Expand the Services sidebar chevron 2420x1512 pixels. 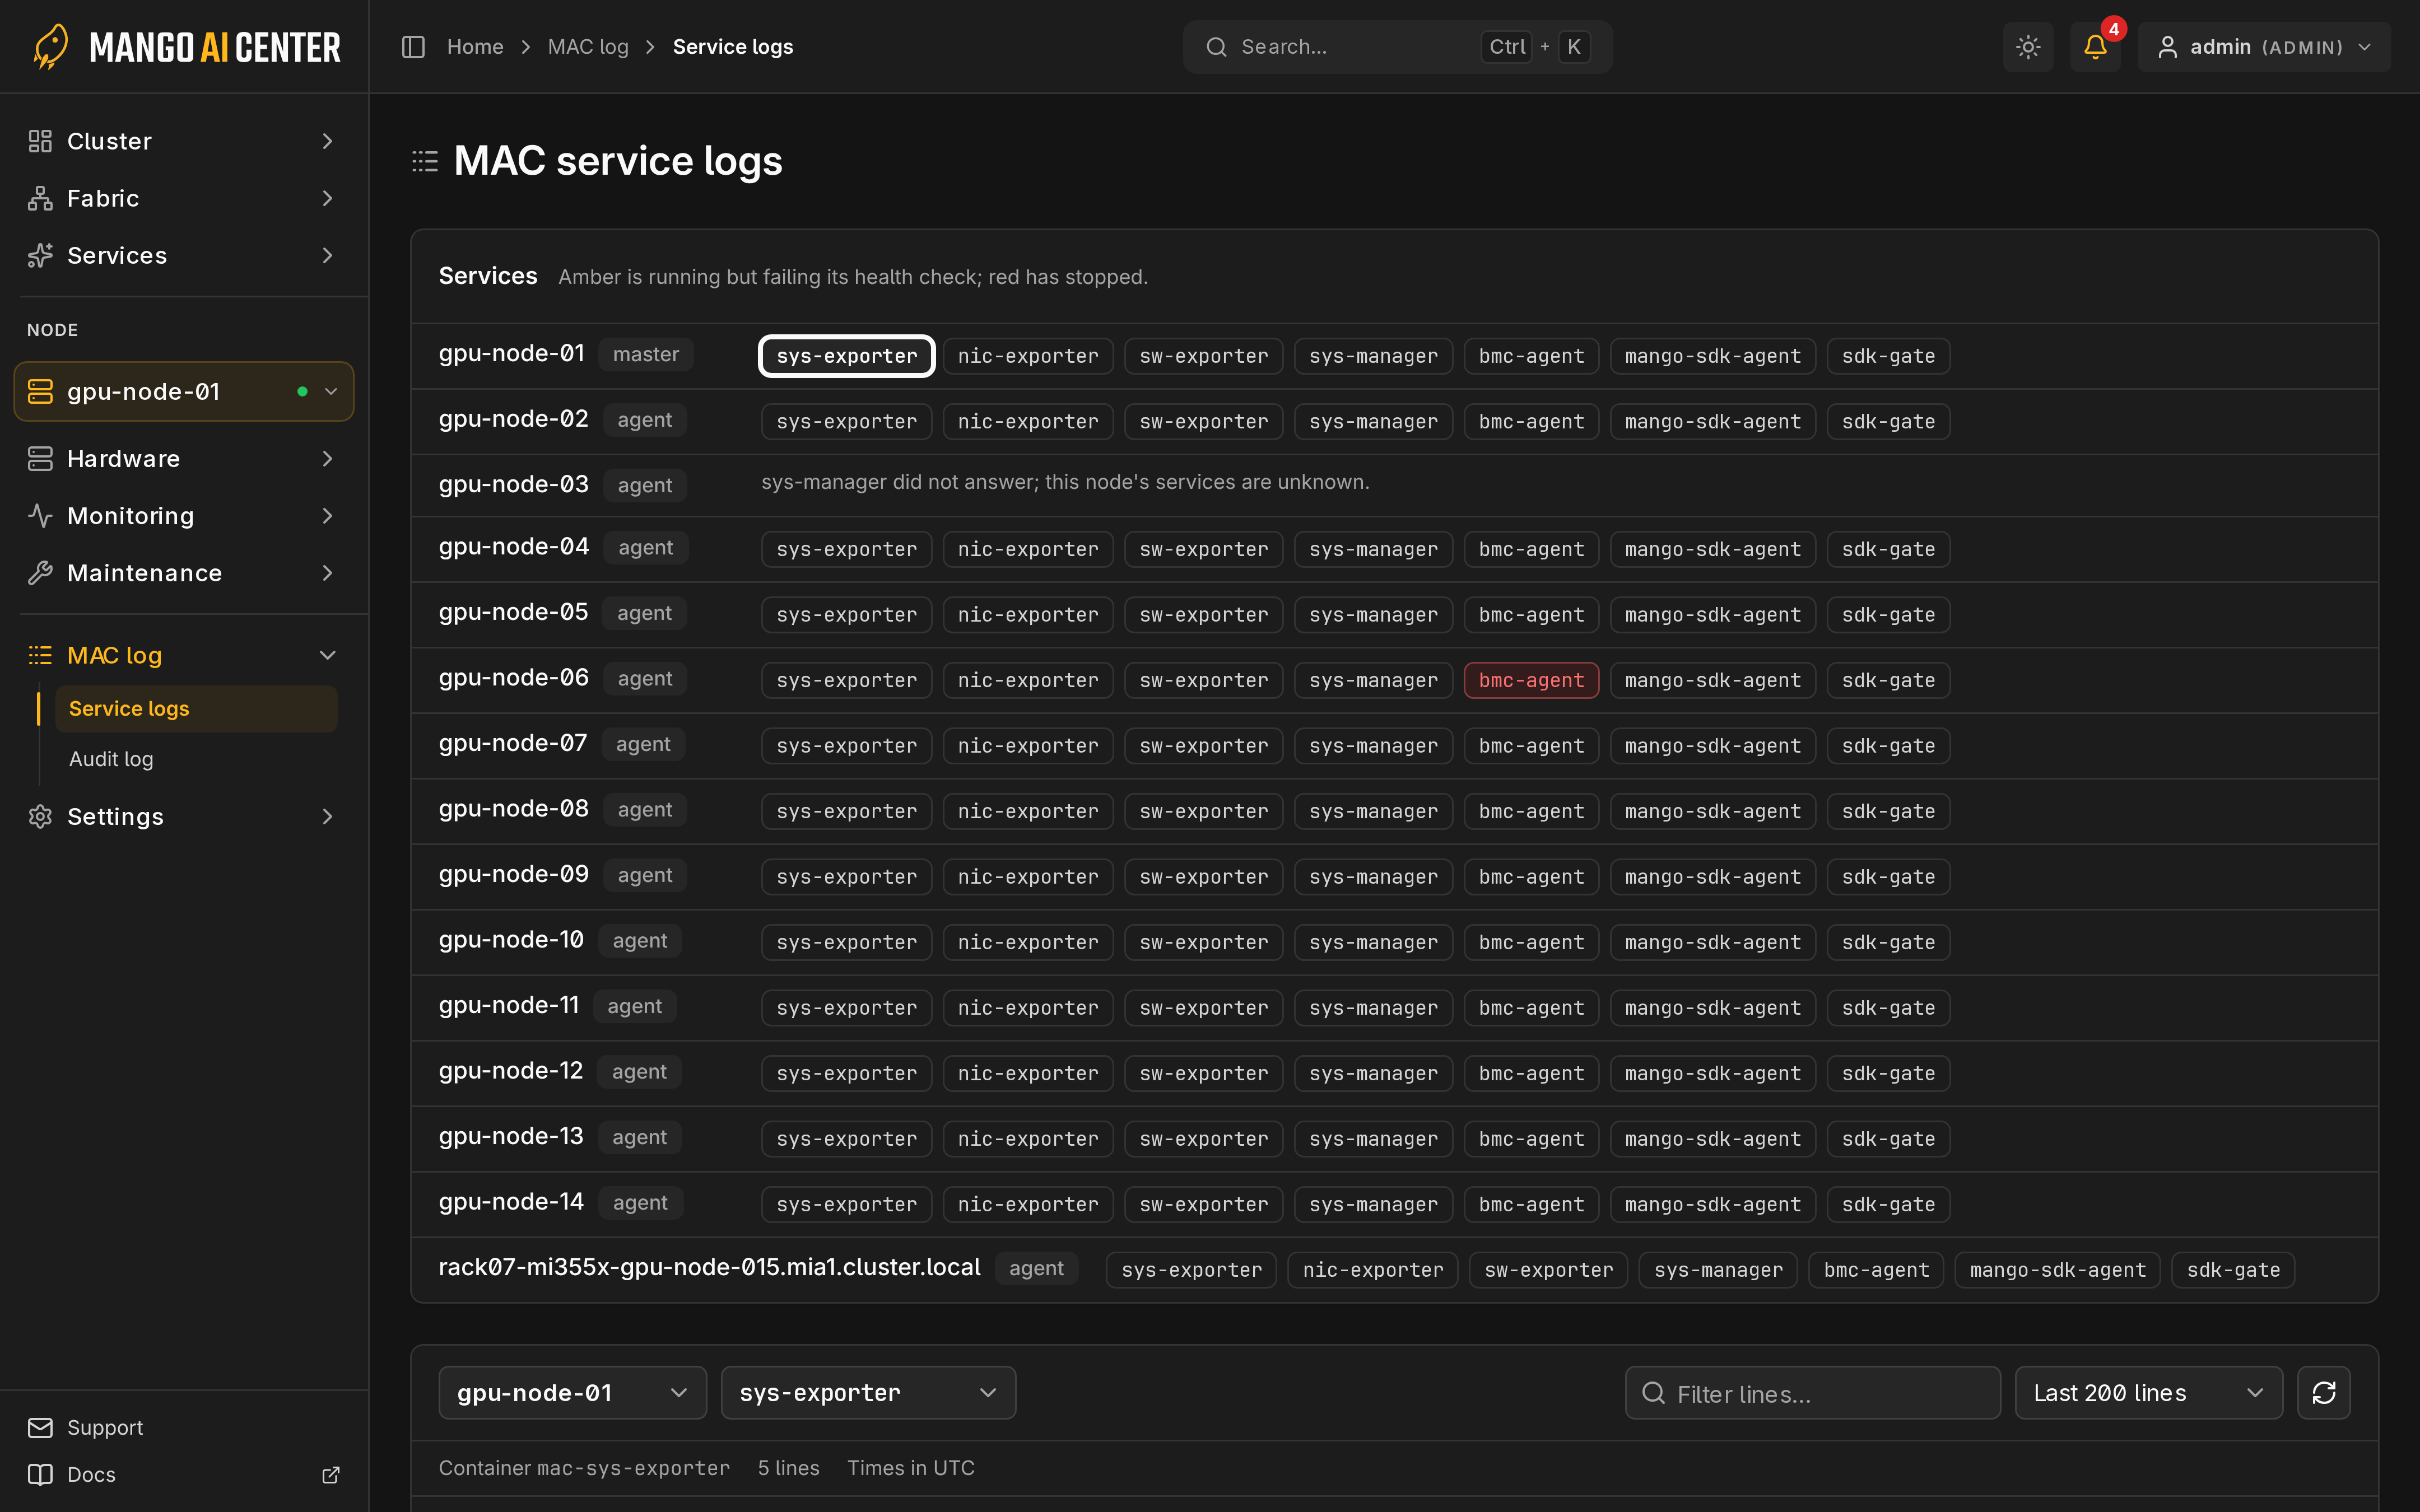coord(327,255)
